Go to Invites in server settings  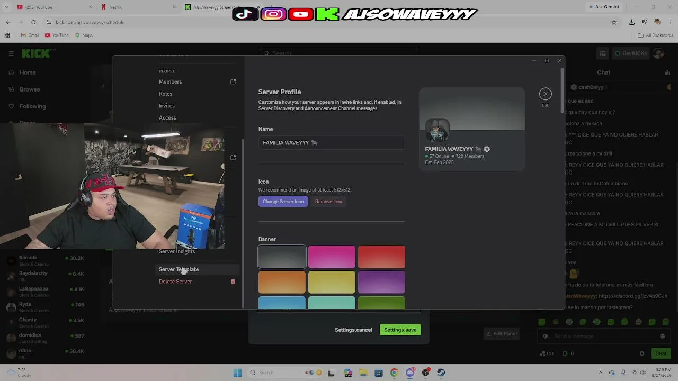166,106
